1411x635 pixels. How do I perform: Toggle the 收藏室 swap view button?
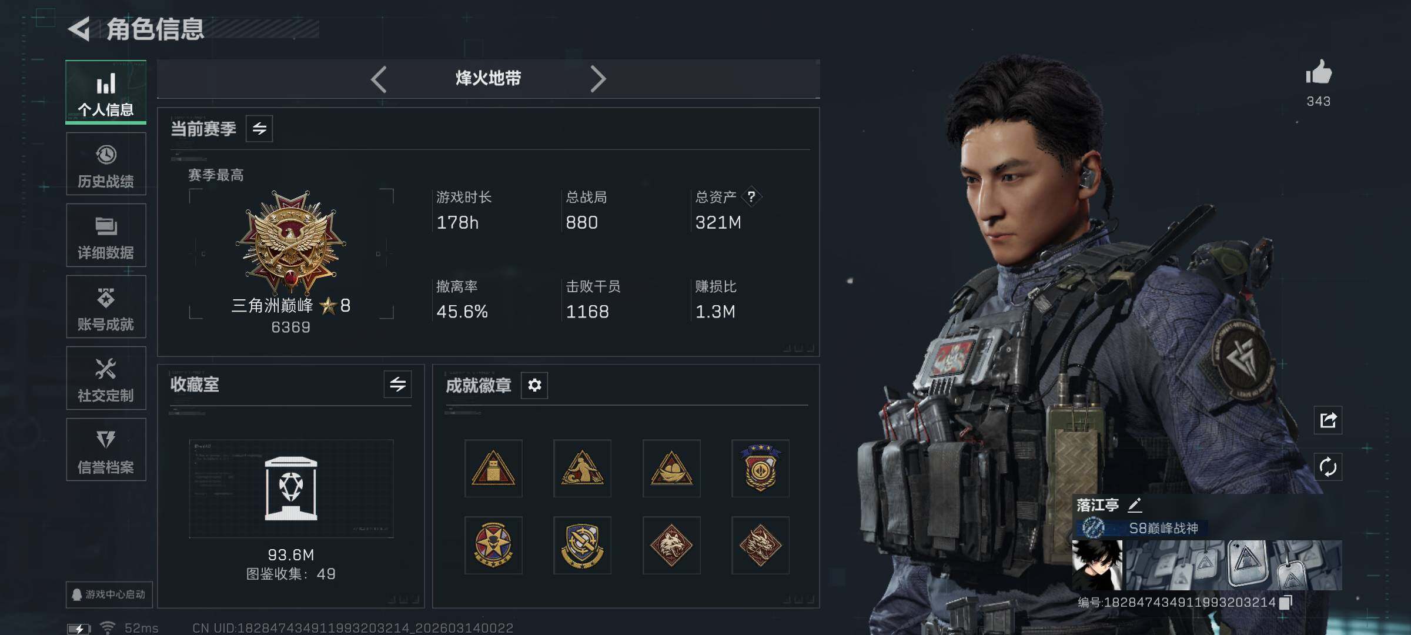coord(398,385)
